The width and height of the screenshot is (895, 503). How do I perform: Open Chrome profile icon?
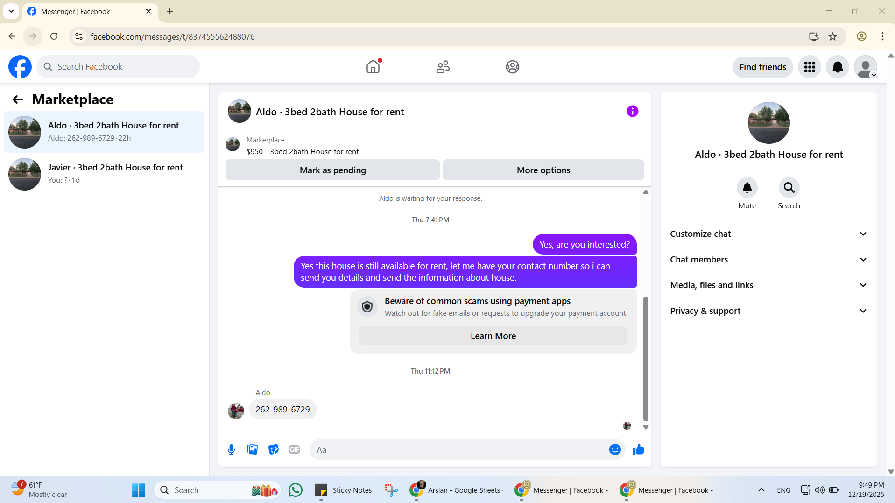click(x=861, y=36)
